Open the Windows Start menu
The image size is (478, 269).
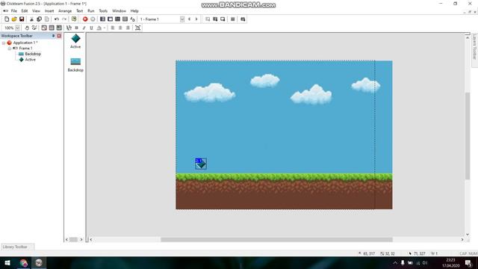click(7, 262)
